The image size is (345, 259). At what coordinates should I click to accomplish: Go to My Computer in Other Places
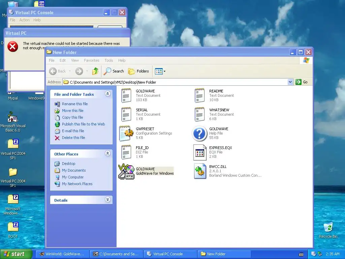pyautogui.click(x=73, y=177)
